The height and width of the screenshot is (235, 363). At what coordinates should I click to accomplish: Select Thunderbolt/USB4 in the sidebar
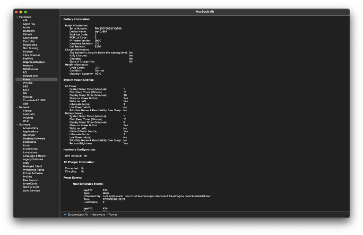[x=34, y=100]
